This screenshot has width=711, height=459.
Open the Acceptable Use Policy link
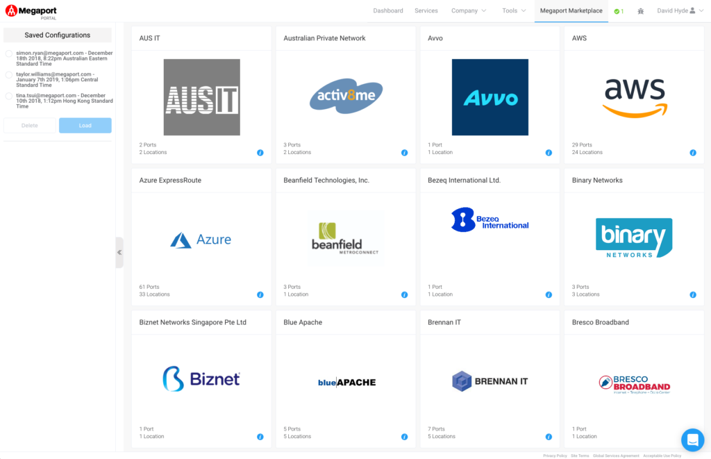coord(662,456)
